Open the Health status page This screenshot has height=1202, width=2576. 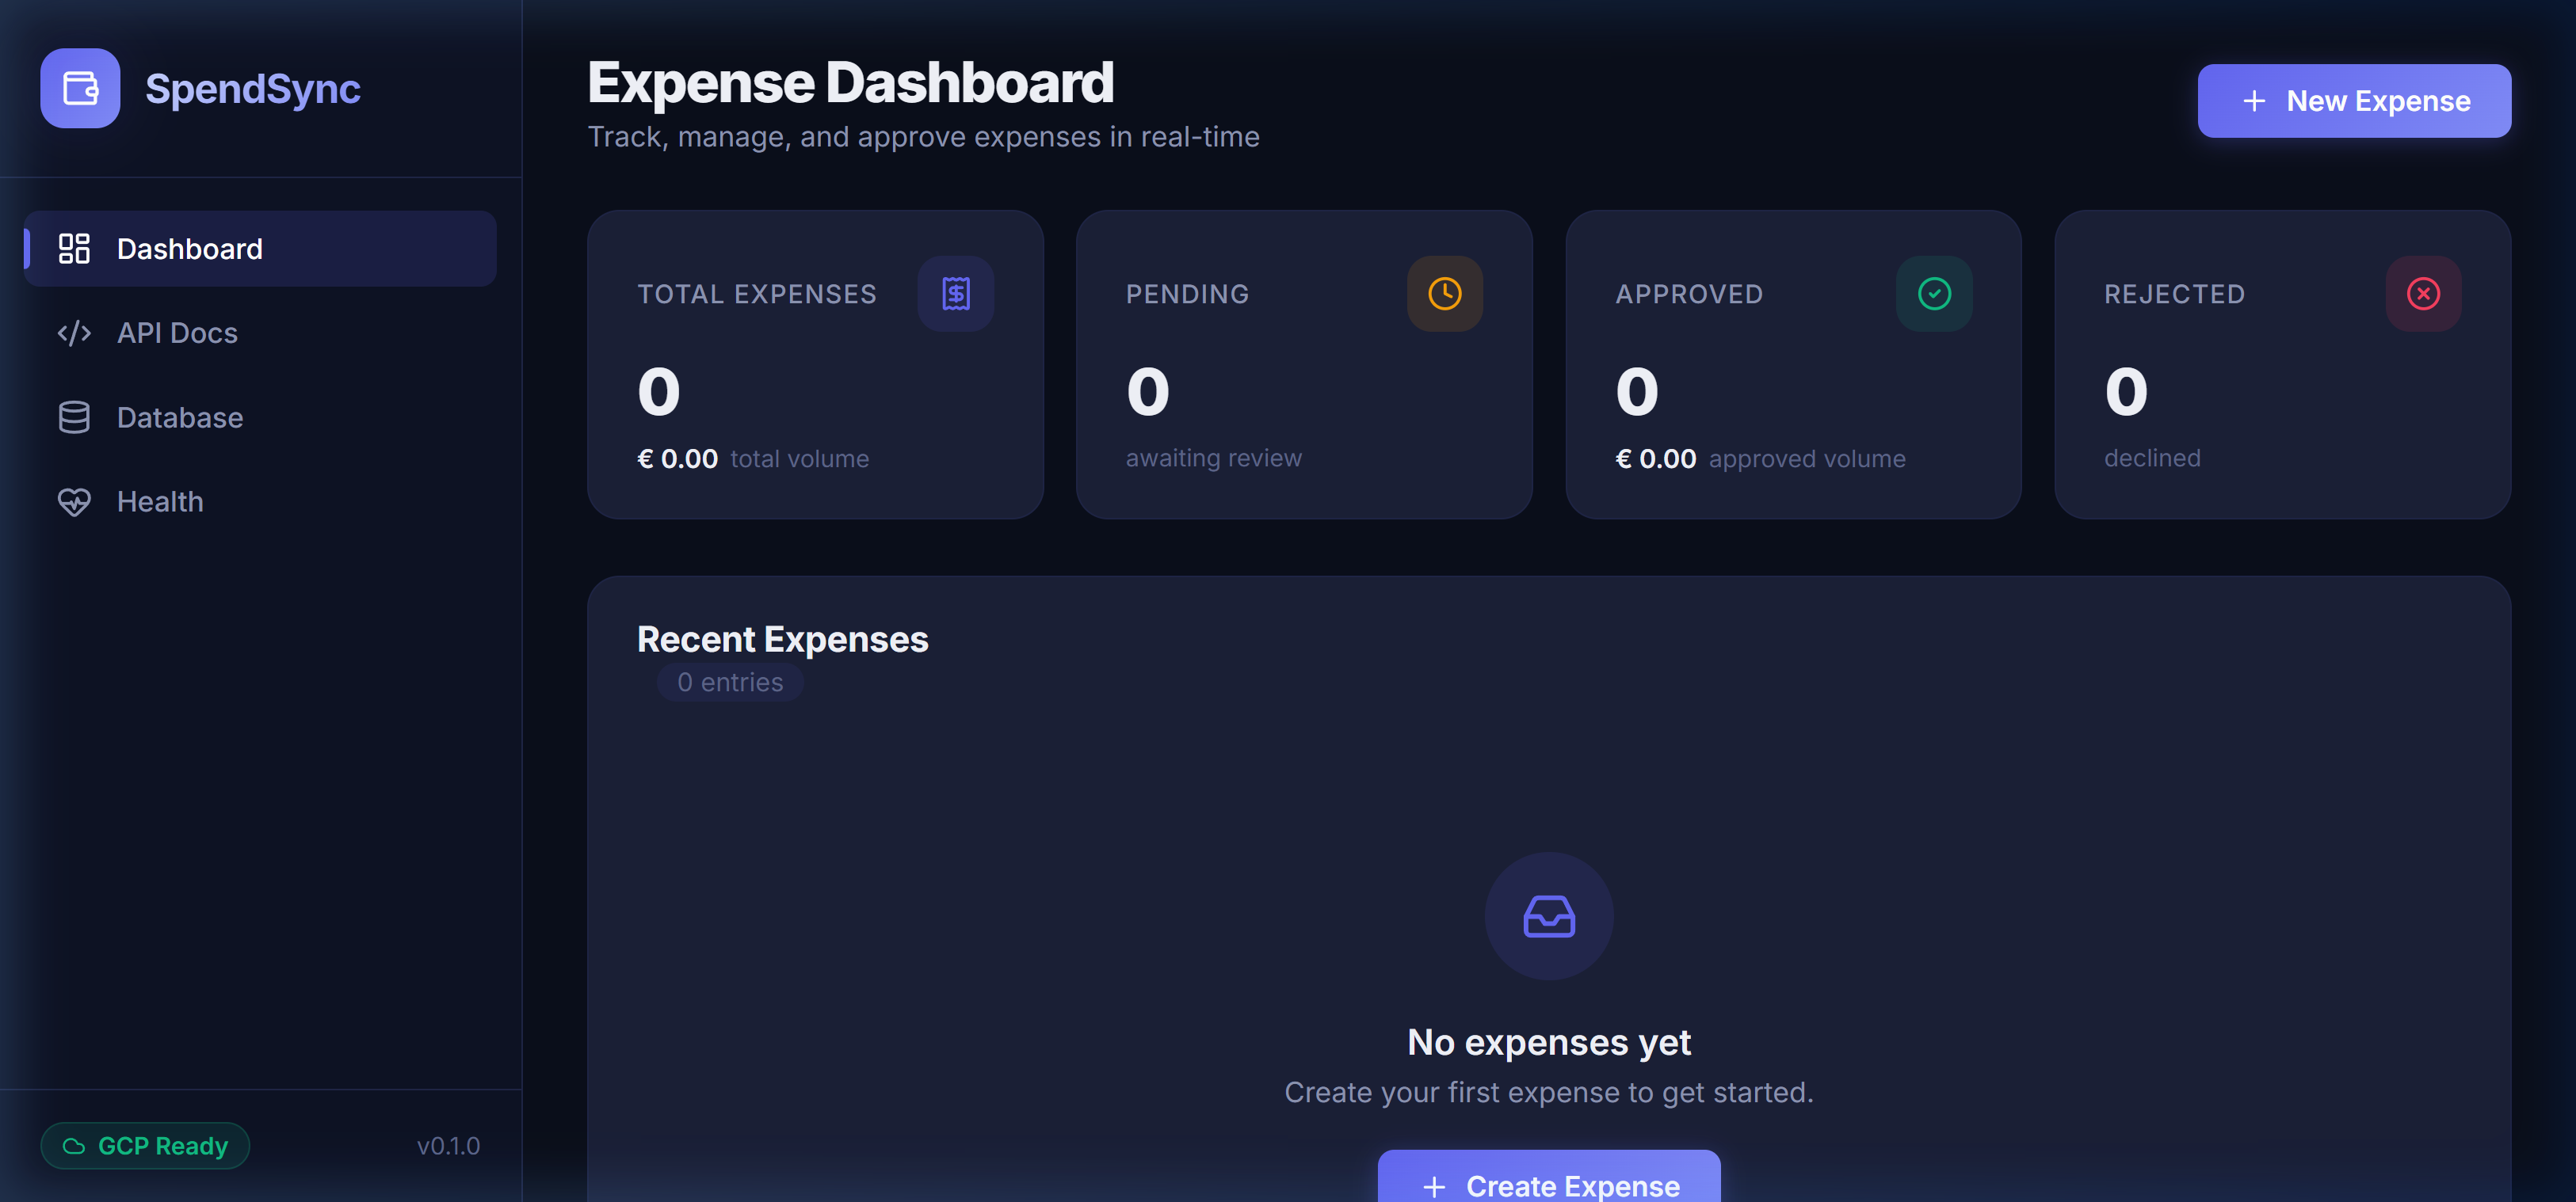tap(160, 501)
